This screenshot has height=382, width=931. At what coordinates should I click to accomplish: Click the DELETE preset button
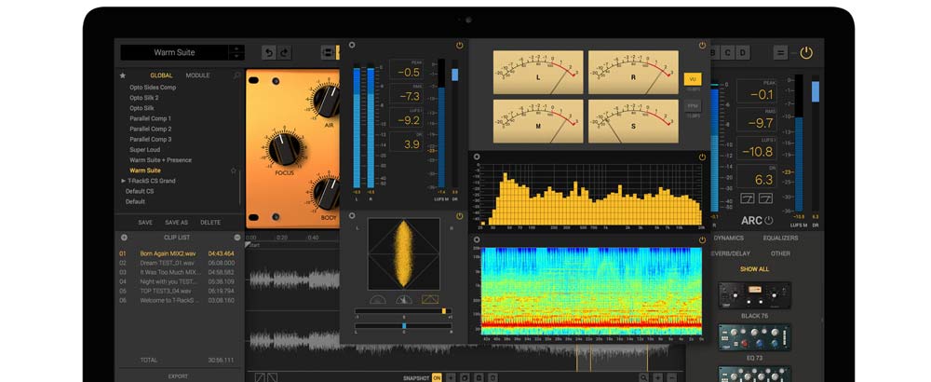pos(210,222)
